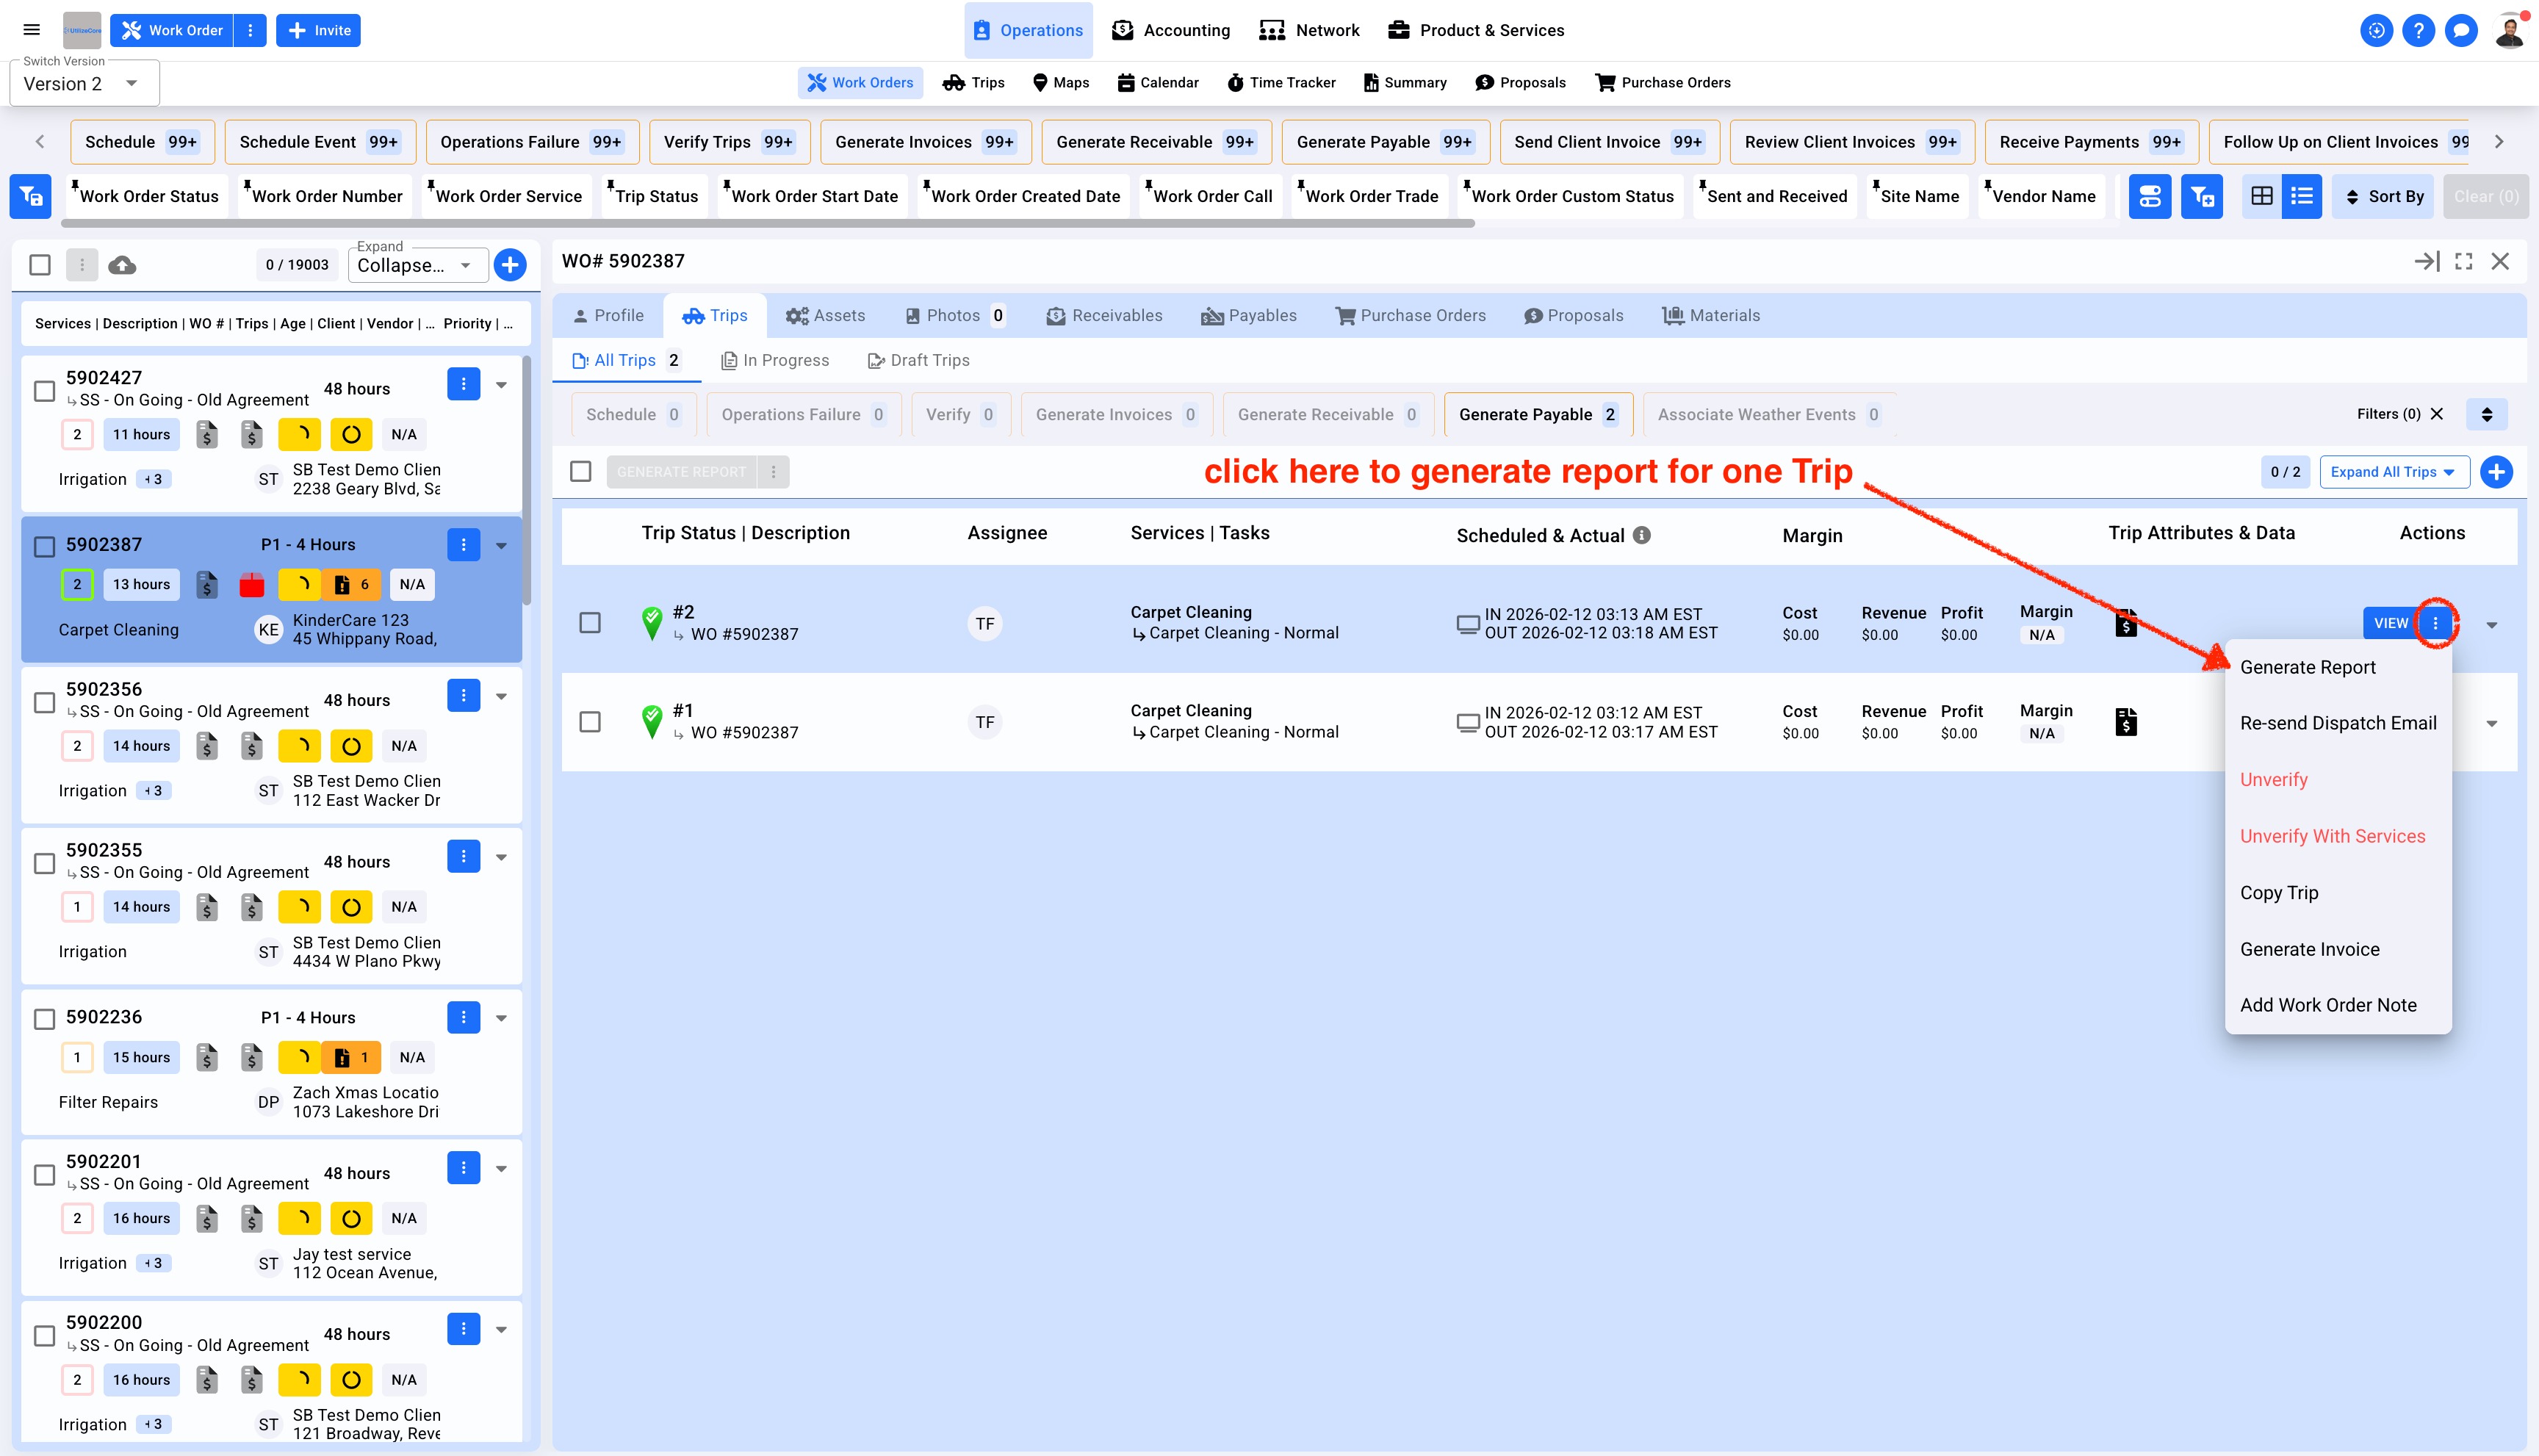Expand work order panel to fullscreen
2539x1456 pixels.
[2464, 261]
